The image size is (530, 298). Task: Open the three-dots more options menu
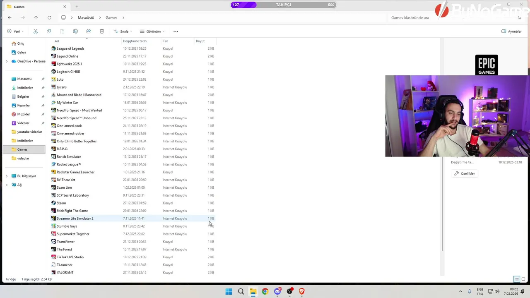[176, 31]
